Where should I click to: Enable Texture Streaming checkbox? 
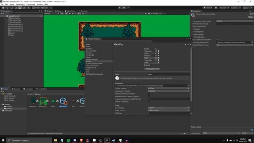(149, 102)
